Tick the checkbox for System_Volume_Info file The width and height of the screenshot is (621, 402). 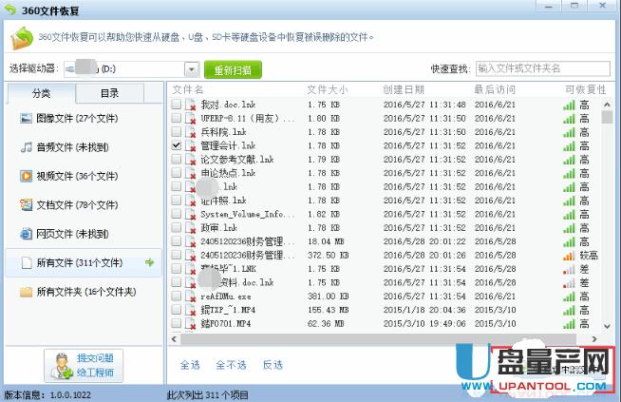tap(177, 215)
